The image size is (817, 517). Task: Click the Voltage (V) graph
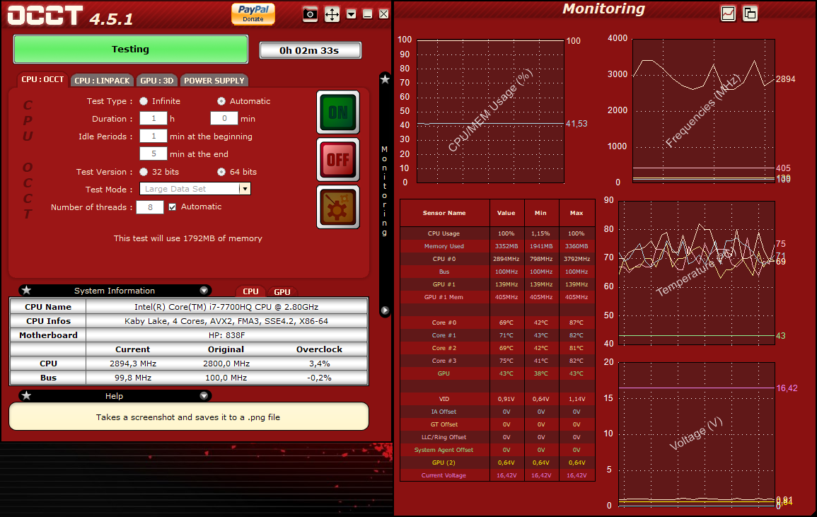tap(696, 435)
